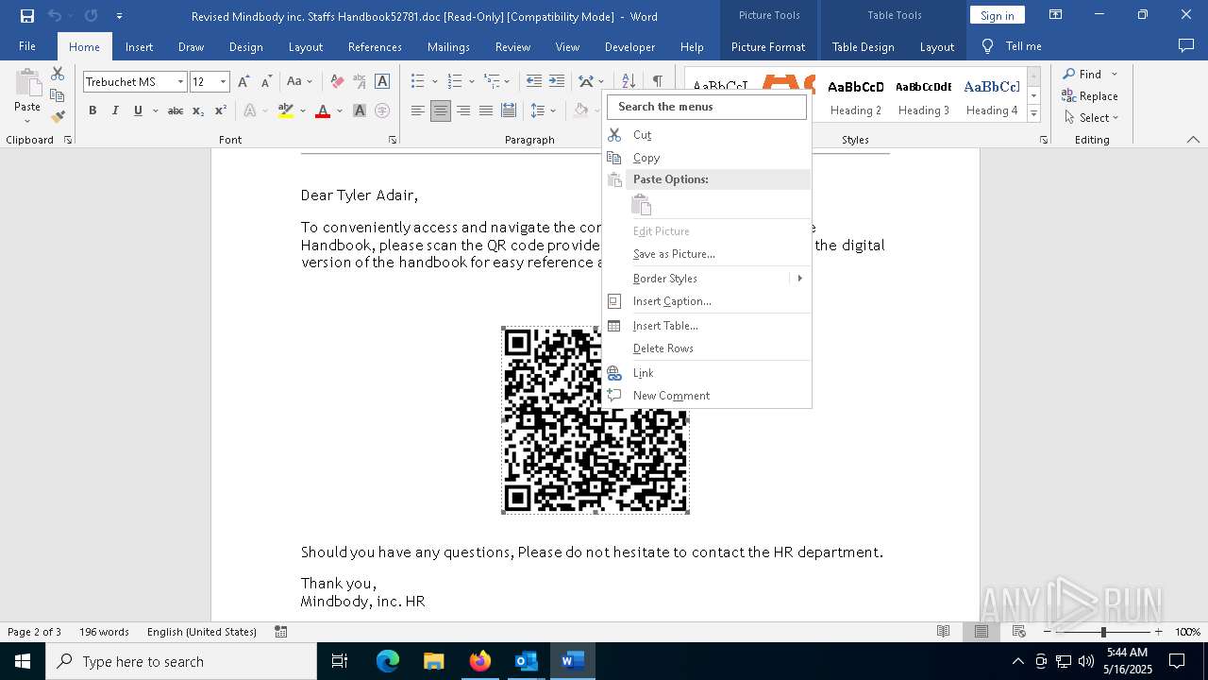The image size is (1208, 680).
Task: Toggle show paragraph marks
Action: pyautogui.click(x=658, y=82)
